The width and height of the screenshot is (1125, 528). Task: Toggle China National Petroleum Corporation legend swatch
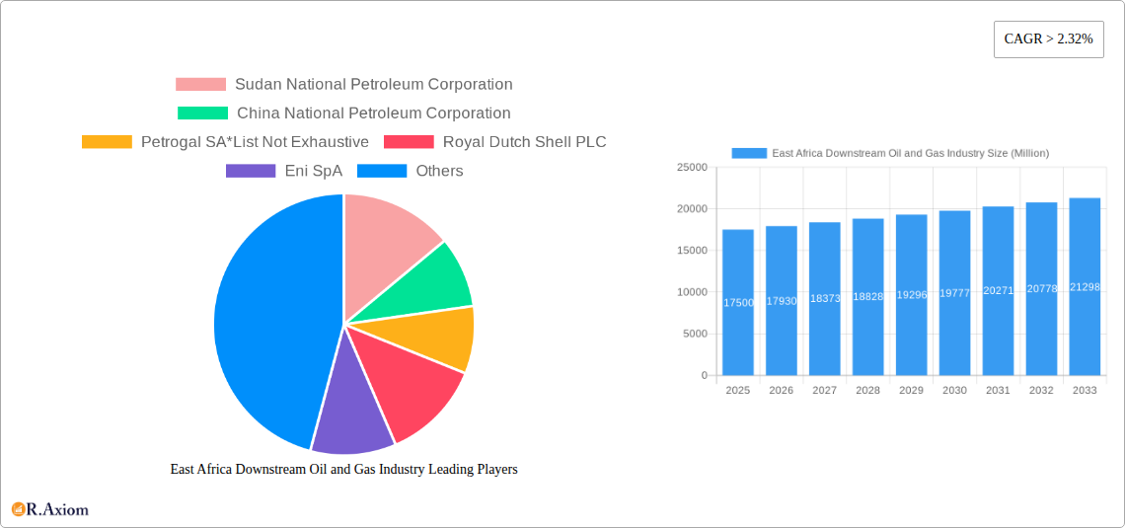(202, 113)
